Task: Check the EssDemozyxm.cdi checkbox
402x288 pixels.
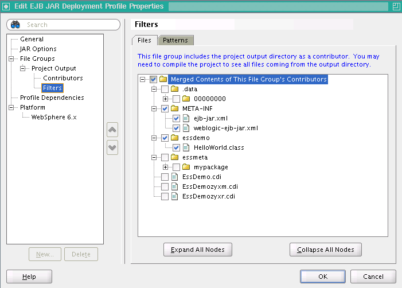Action: pyautogui.click(x=165, y=186)
